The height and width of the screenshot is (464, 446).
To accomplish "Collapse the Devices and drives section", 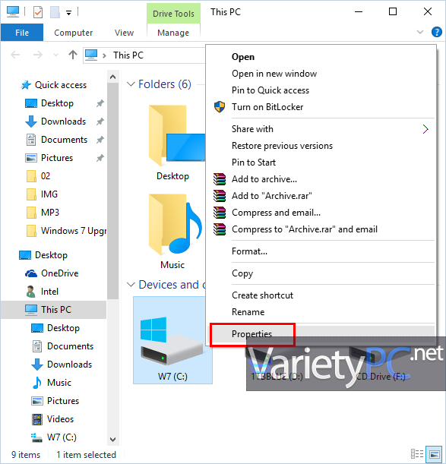I will (x=131, y=285).
